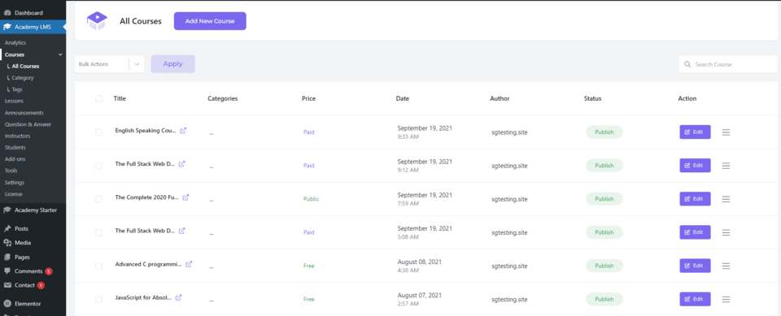781x316 pixels.
Task: Open hamburger menu for English Speaking course row
Action: click(726, 132)
